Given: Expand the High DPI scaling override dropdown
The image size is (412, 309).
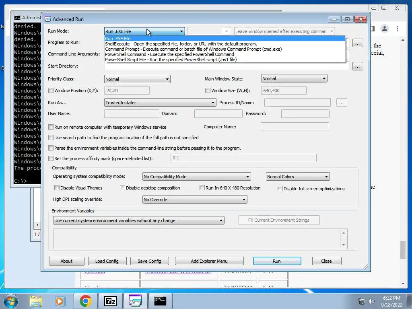Looking at the screenshot, I should (195, 200).
